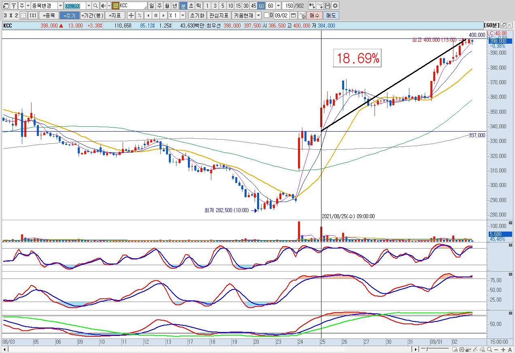This screenshot has width=515, height=353.
Task: Click the horizontal scrollbar right arrow
Action: [416, 349]
